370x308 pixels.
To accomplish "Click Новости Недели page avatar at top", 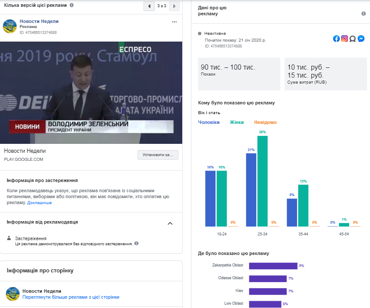I will coord(10,26).
